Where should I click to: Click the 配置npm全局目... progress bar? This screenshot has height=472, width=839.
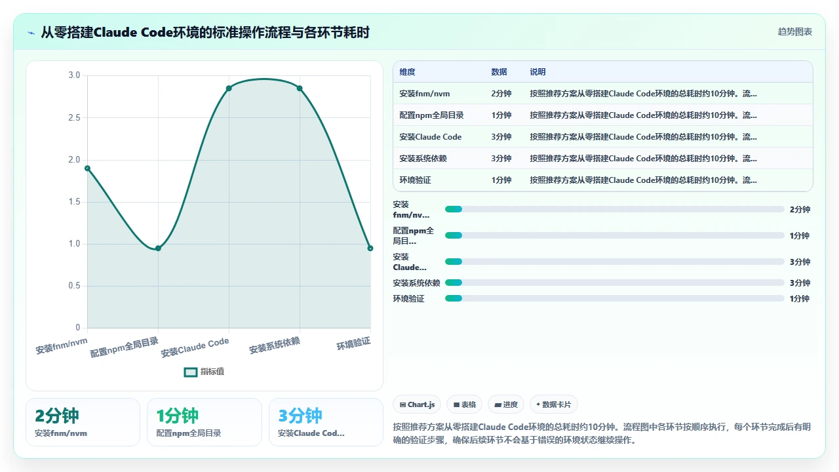[615, 235]
